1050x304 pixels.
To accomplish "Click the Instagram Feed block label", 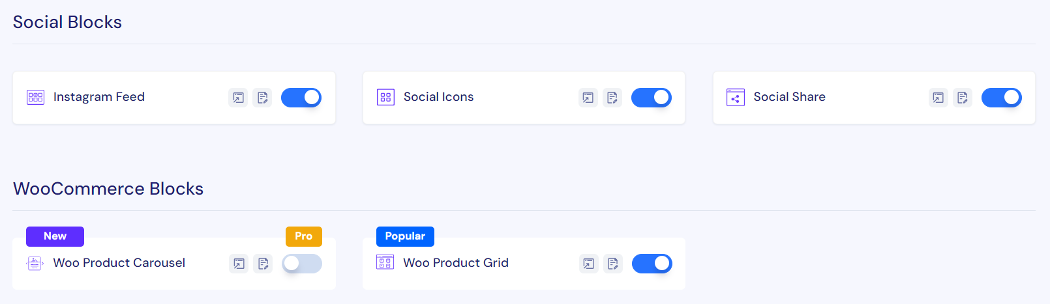I will 99,97.
